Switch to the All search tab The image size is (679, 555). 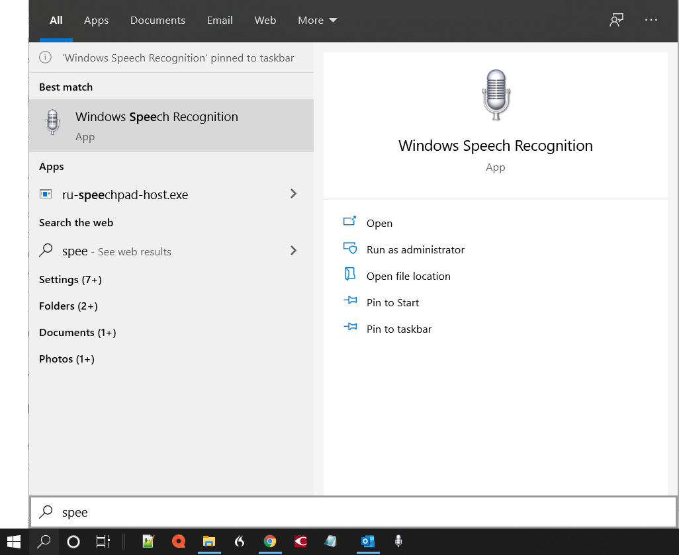pos(56,21)
